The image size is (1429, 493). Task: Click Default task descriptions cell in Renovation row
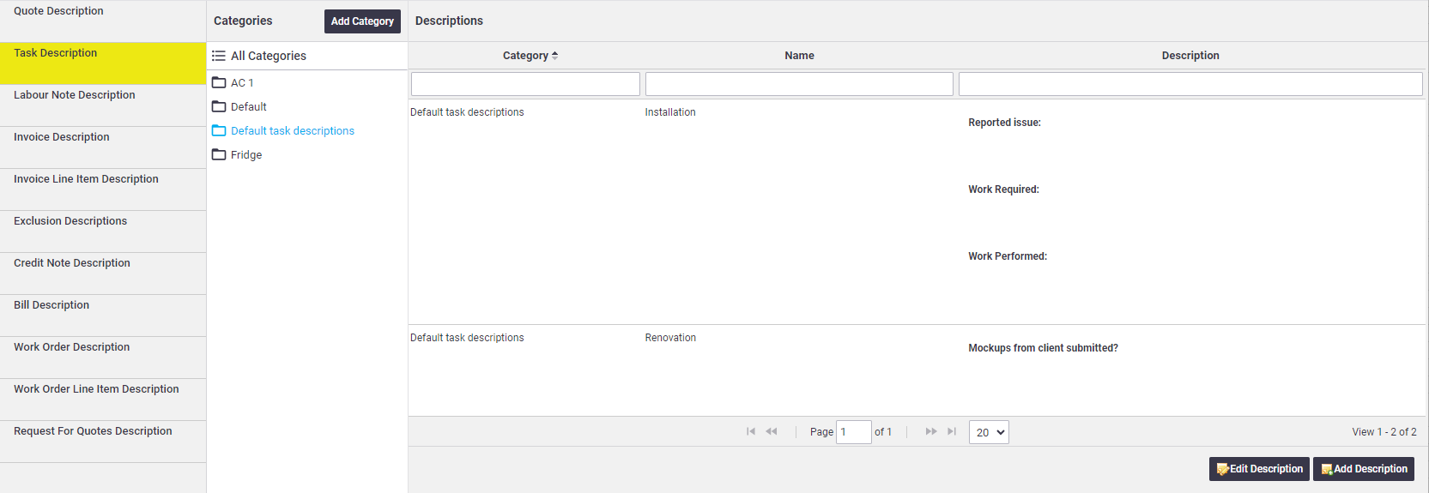[467, 338]
